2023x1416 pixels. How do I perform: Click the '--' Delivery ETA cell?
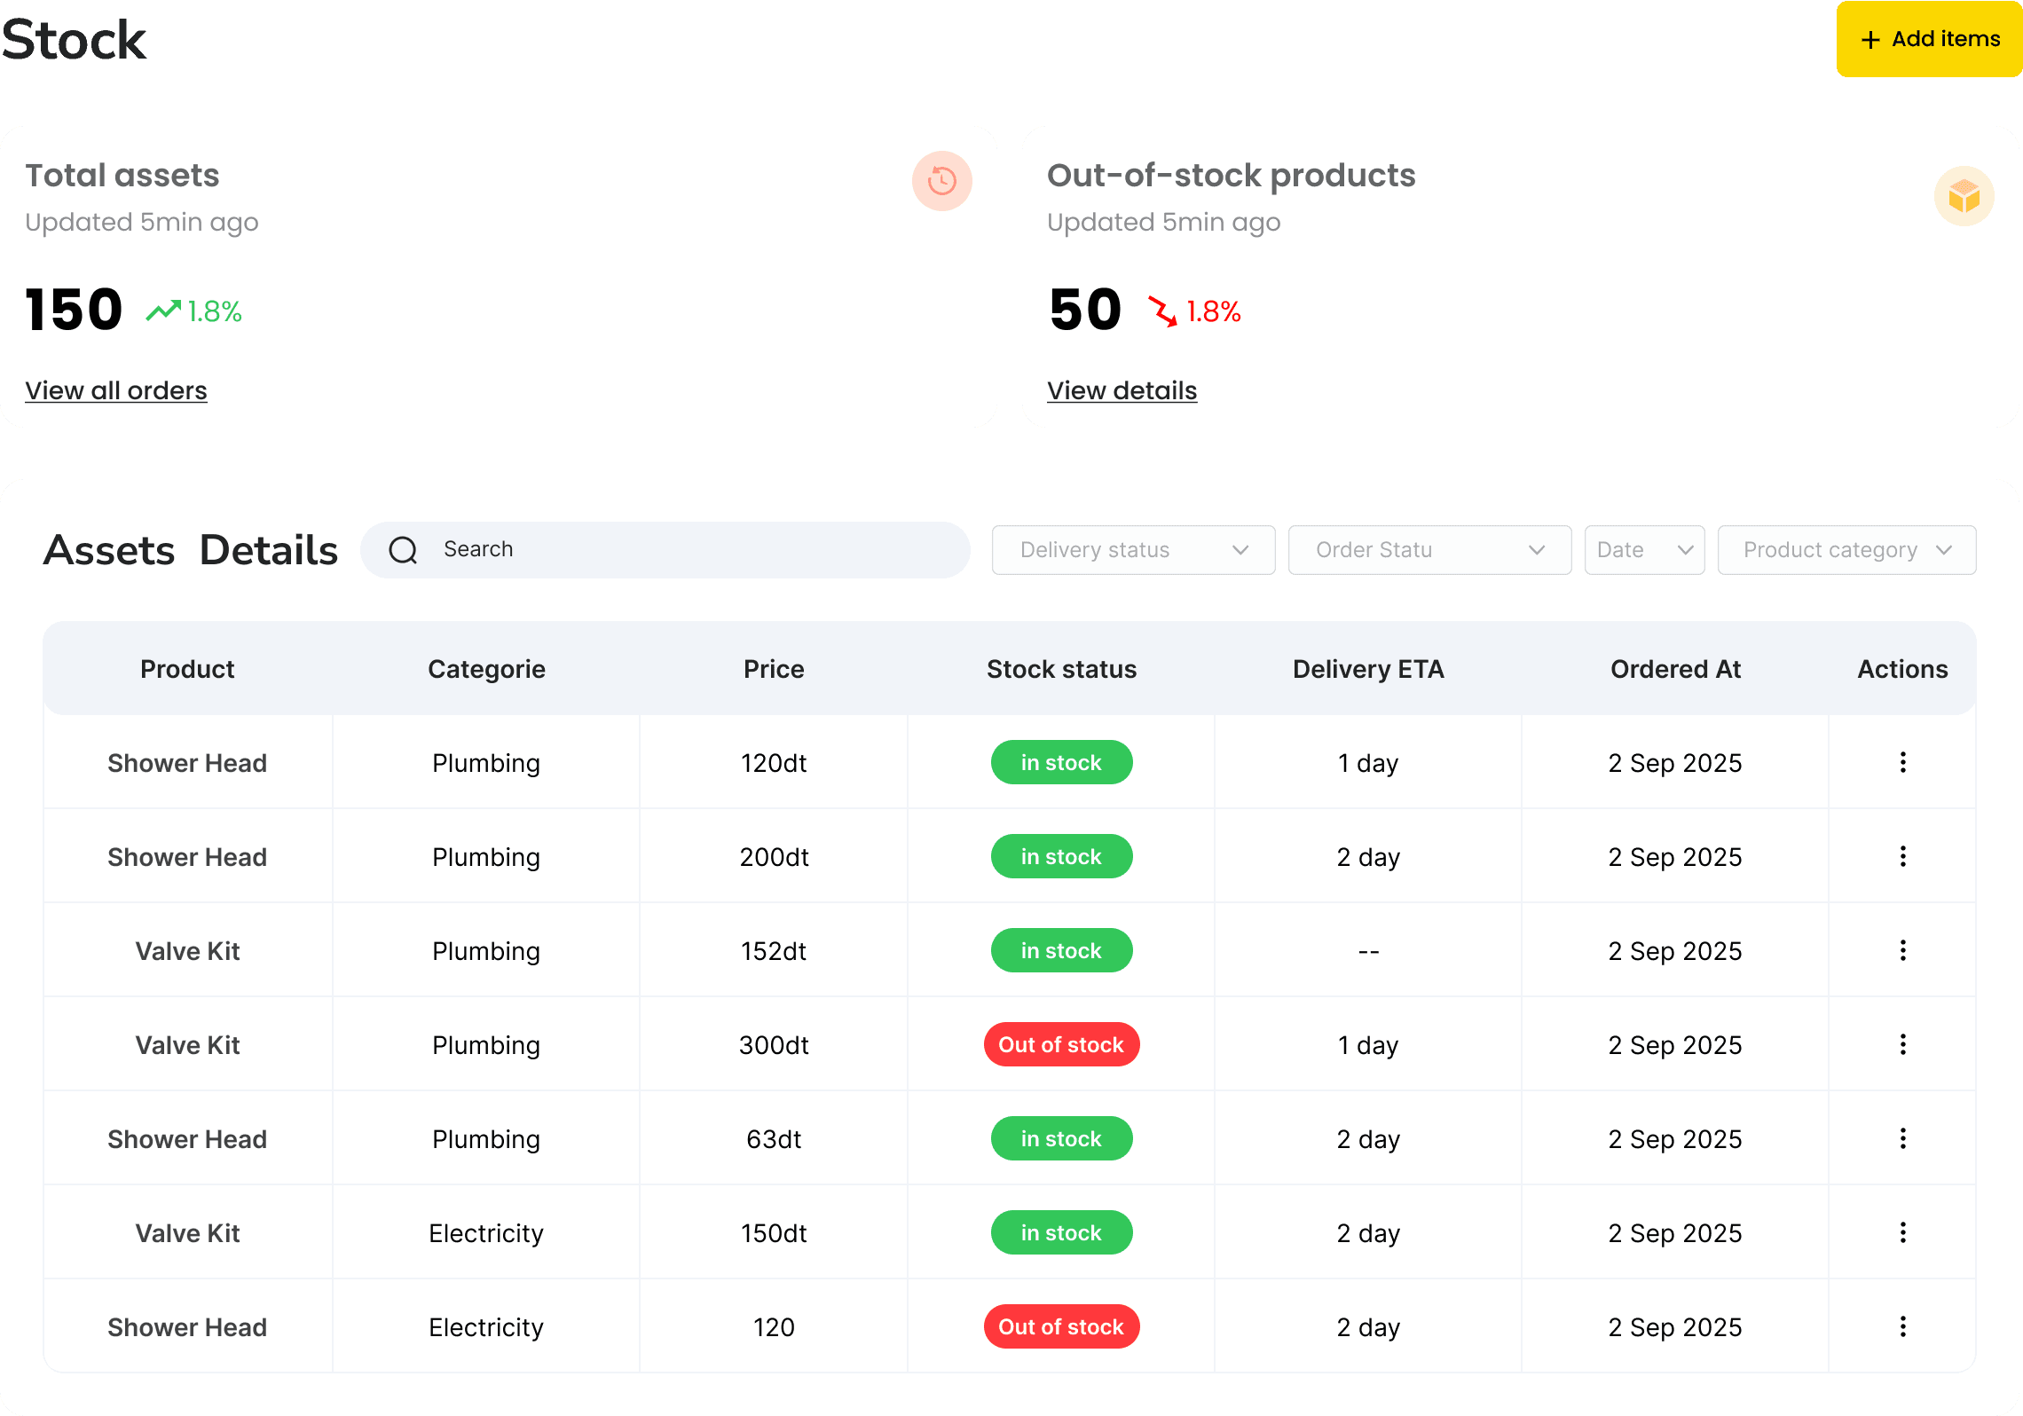tap(1368, 951)
